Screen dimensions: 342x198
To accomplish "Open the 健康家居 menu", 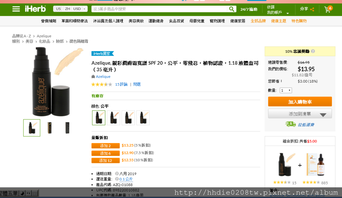I will pos(238,21).
